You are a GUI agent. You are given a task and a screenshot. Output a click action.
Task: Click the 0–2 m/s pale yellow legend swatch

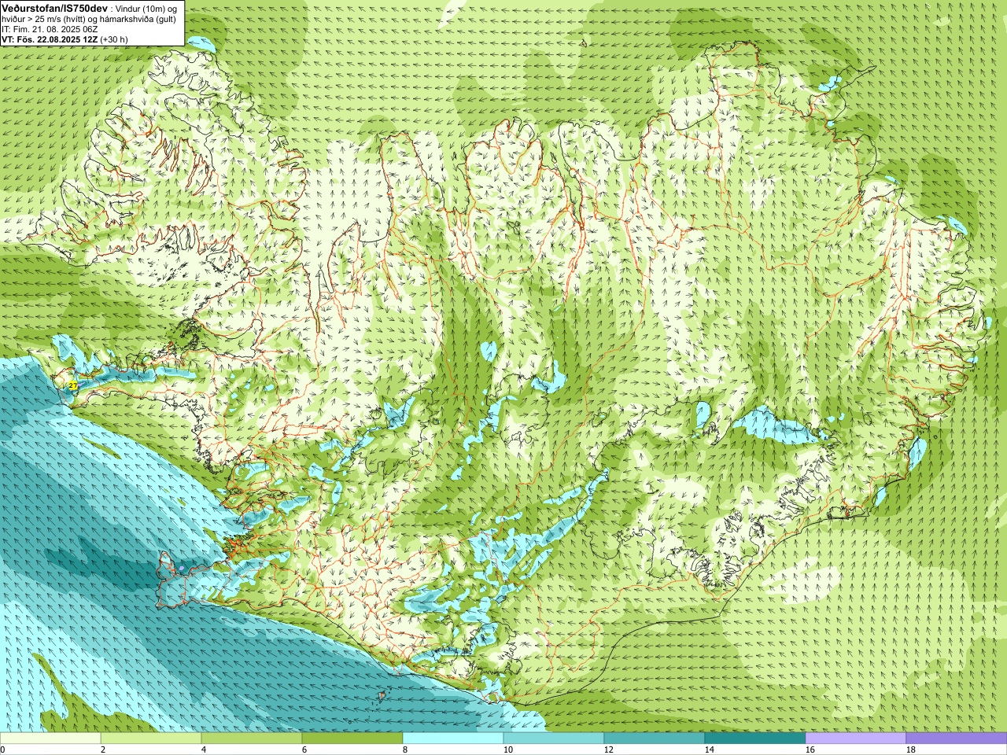coord(50,738)
